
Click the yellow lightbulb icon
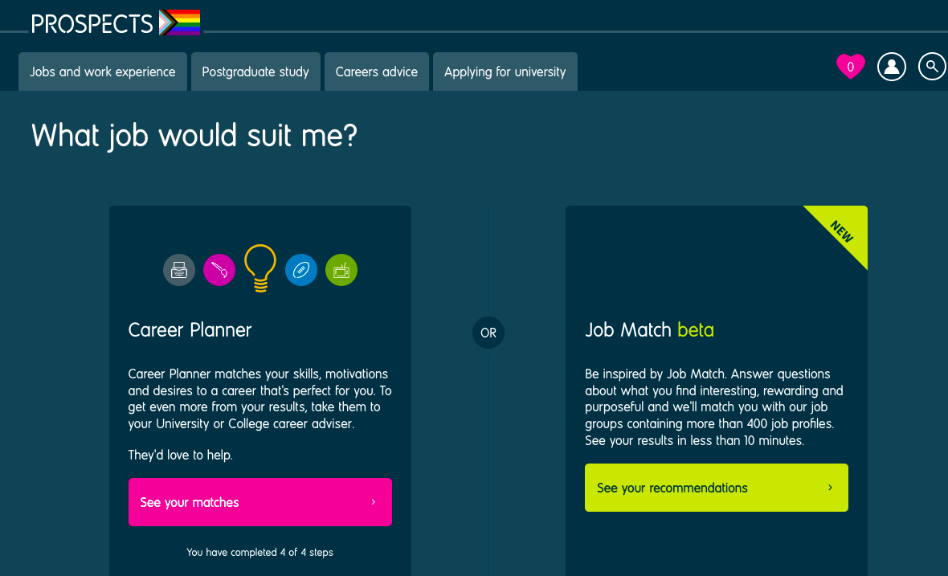(x=260, y=268)
